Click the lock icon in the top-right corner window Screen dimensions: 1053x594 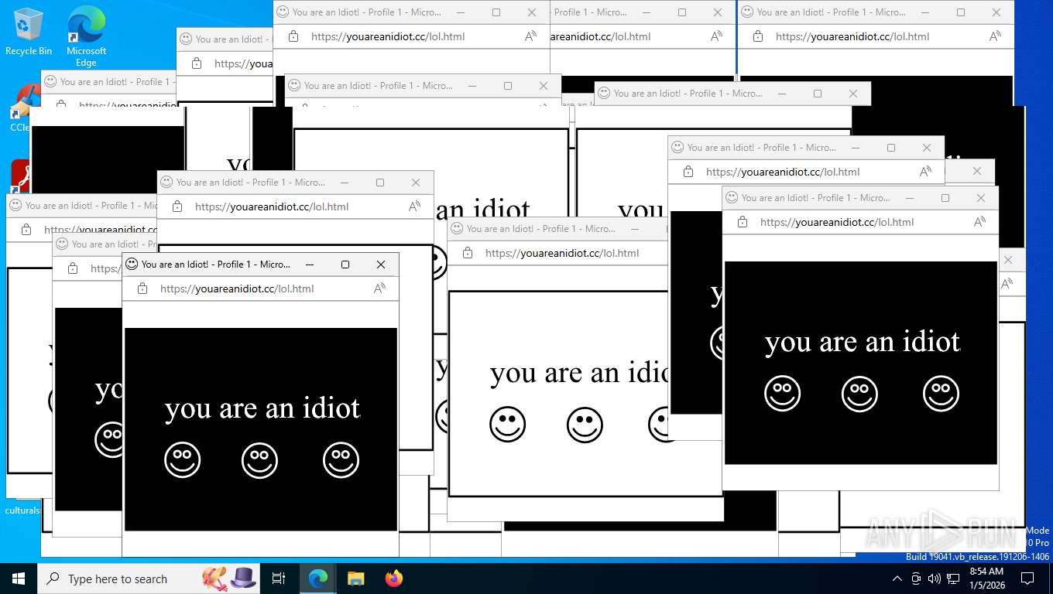(x=758, y=36)
